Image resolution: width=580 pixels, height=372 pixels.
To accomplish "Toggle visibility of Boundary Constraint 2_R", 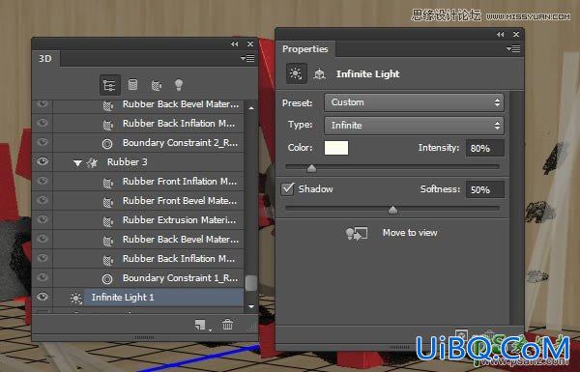I will tap(43, 142).
